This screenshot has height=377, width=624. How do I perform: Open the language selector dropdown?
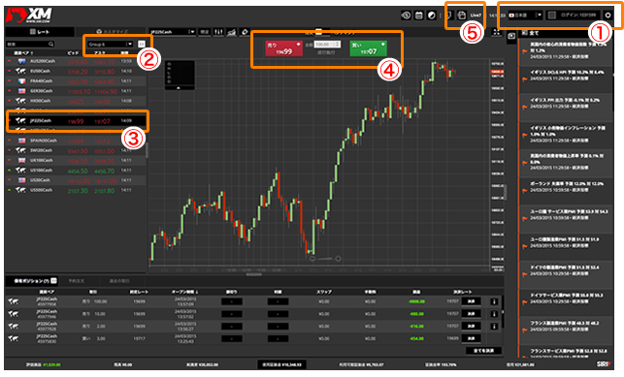tap(525, 16)
